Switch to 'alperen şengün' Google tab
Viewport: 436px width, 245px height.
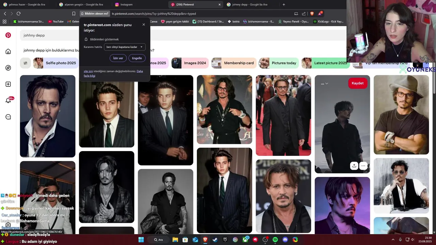83,4
